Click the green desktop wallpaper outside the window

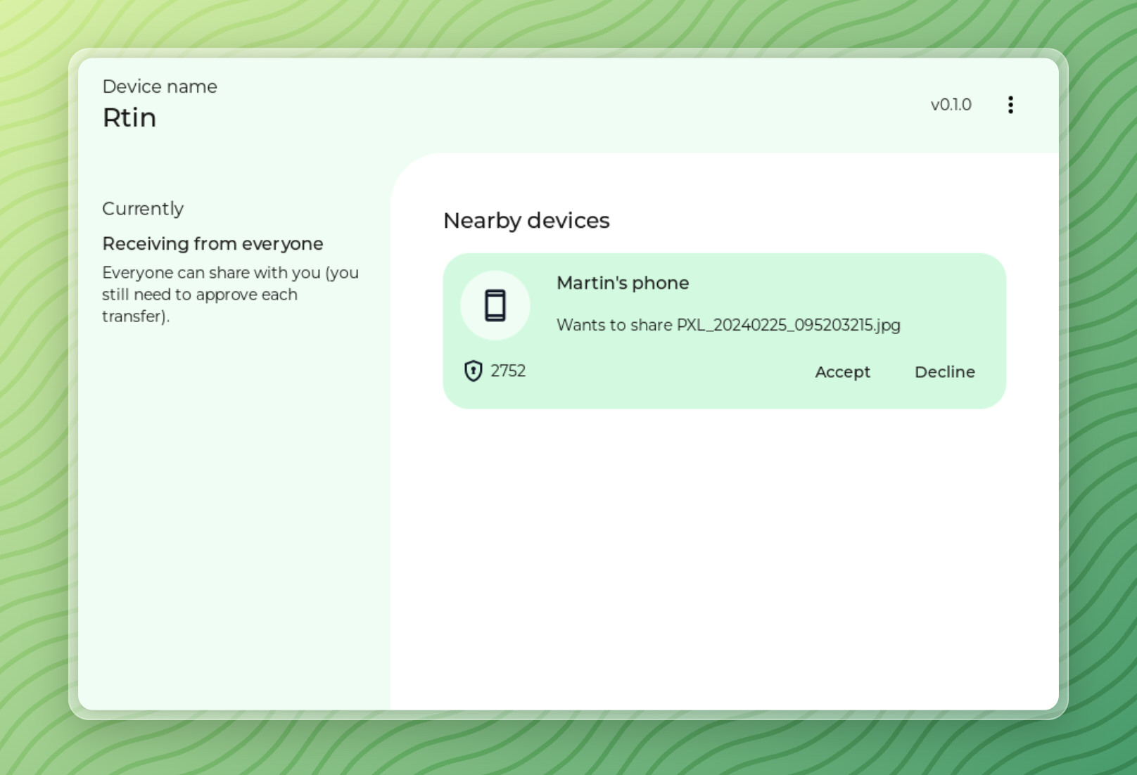click(x=35, y=422)
